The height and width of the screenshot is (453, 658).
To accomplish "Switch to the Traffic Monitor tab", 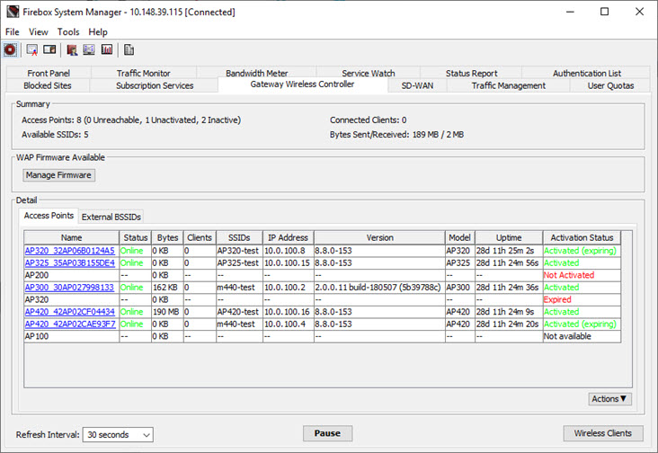I will coord(143,74).
